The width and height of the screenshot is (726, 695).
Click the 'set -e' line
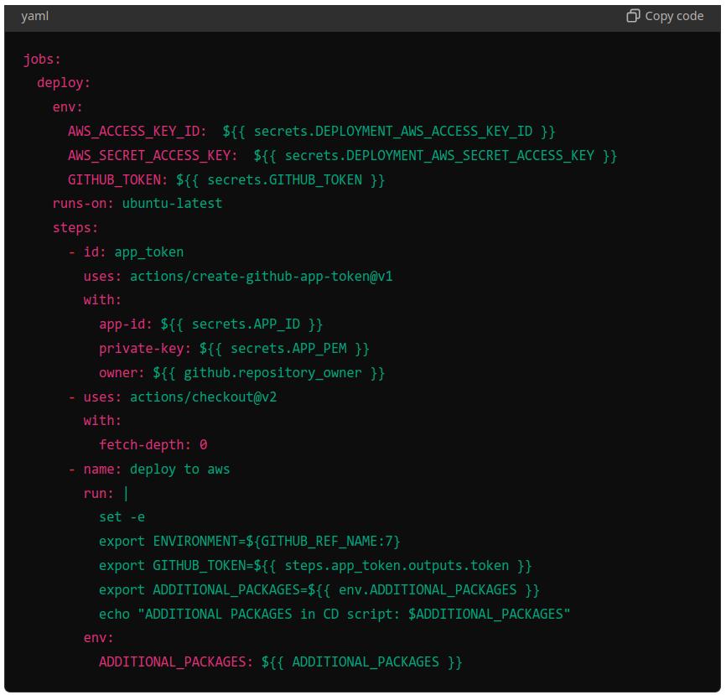122,517
